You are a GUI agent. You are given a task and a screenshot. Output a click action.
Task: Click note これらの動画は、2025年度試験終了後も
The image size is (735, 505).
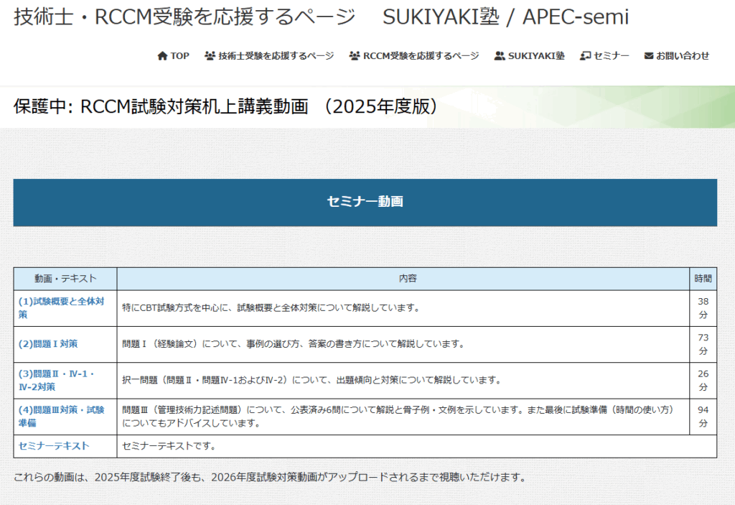(271, 477)
